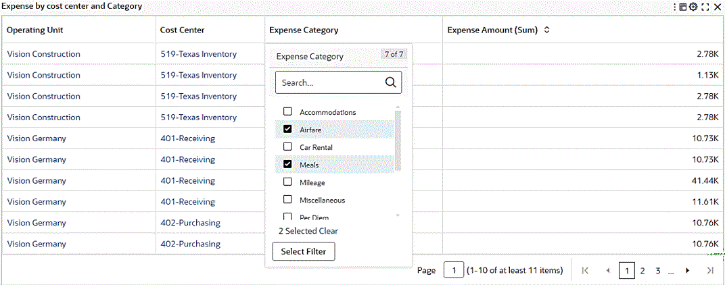This screenshot has width=725, height=285.
Task: Go to page 3
Action: tap(657, 271)
